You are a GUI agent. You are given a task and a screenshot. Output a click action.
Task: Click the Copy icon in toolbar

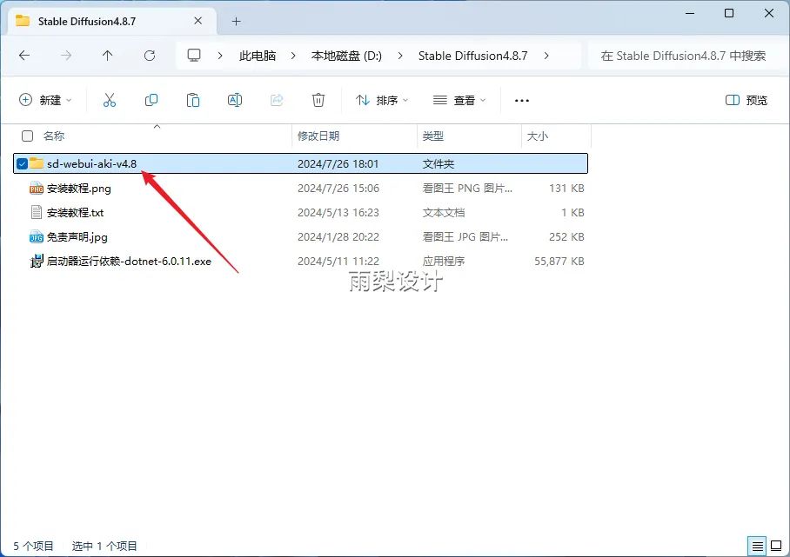(x=151, y=100)
